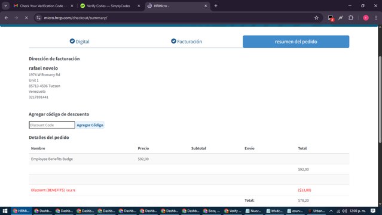The image size is (382, 215).
Task: Focus the Discount Code input field
Action: (x=52, y=125)
